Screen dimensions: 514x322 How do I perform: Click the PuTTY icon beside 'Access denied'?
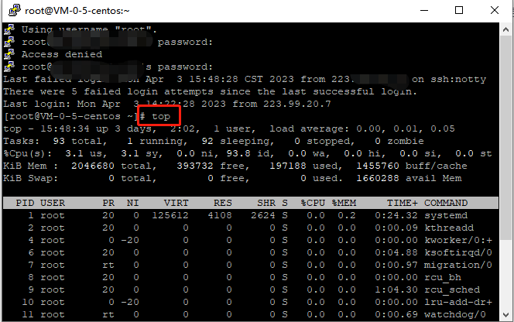tap(9, 54)
